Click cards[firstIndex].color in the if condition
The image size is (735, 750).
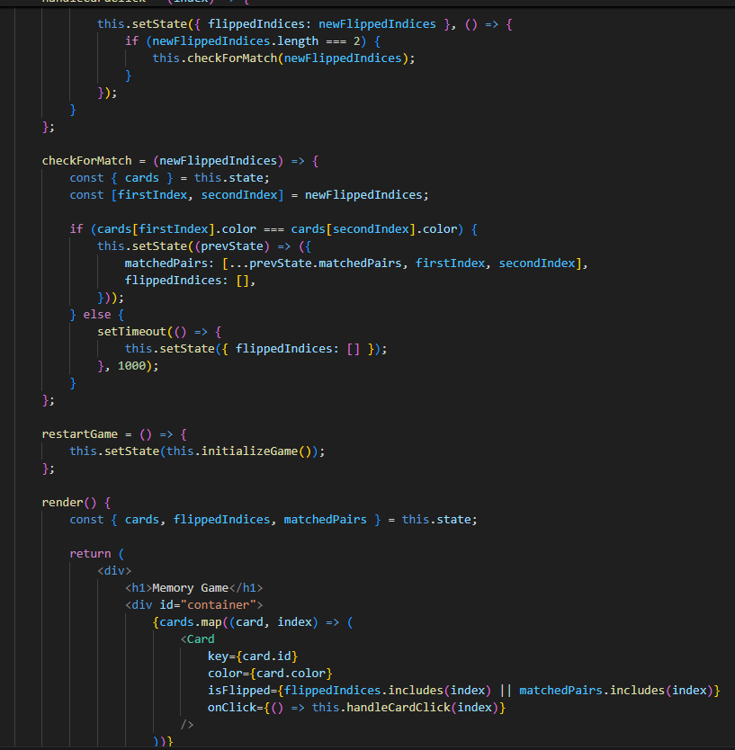pos(176,229)
